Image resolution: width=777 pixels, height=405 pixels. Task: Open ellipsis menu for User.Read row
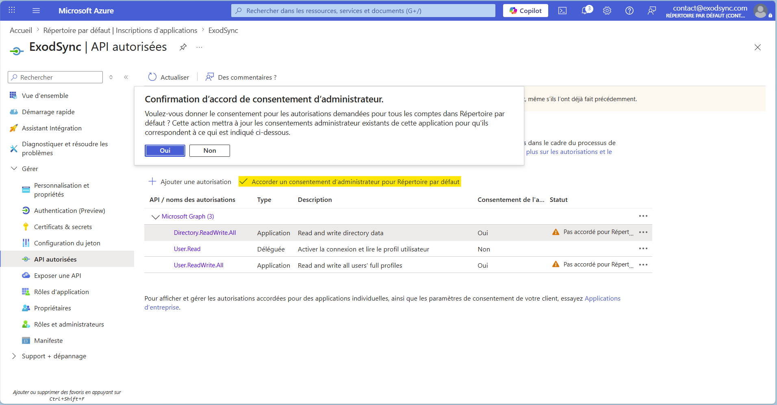click(x=643, y=249)
